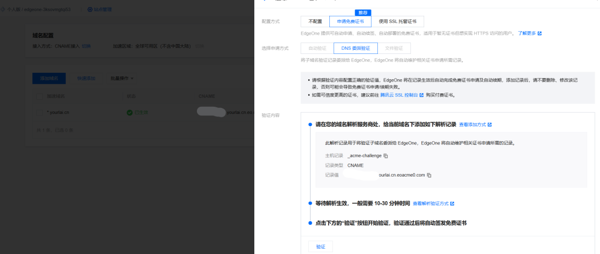Click green 已生效 status icon

(x=129, y=111)
